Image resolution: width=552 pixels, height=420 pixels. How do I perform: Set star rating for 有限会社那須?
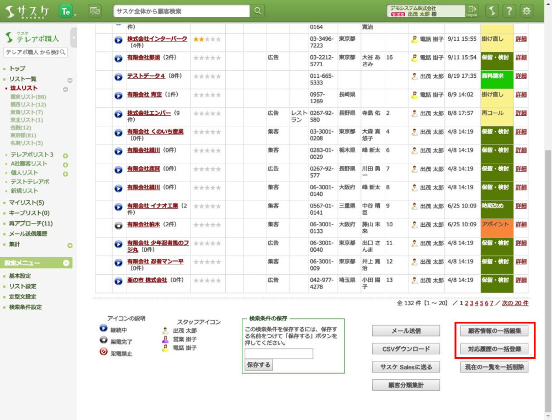click(x=207, y=58)
